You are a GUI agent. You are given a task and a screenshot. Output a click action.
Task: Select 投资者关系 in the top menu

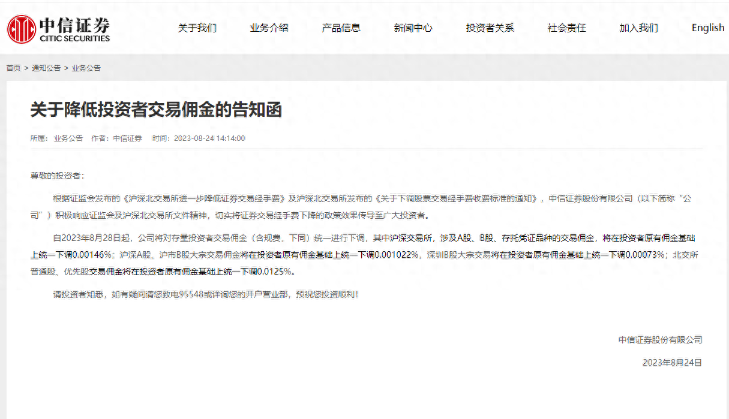(490, 28)
